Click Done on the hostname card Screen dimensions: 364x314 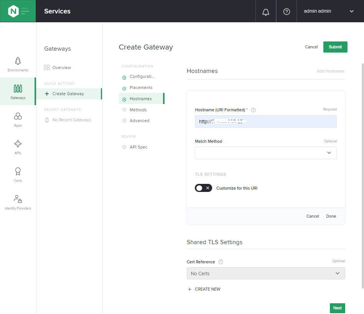pos(331,216)
